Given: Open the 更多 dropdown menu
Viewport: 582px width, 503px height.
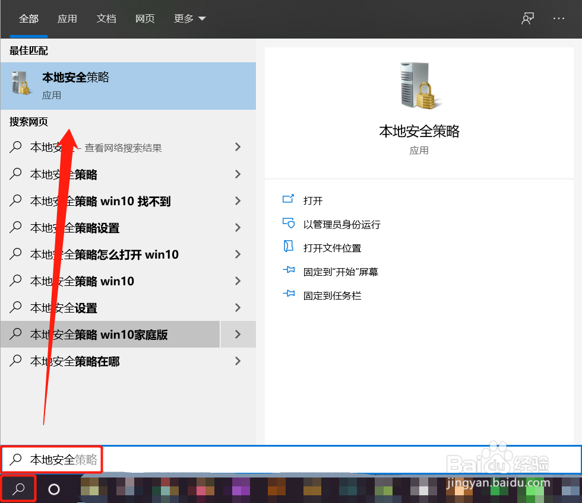Looking at the screenshot, I should point(189,18).
